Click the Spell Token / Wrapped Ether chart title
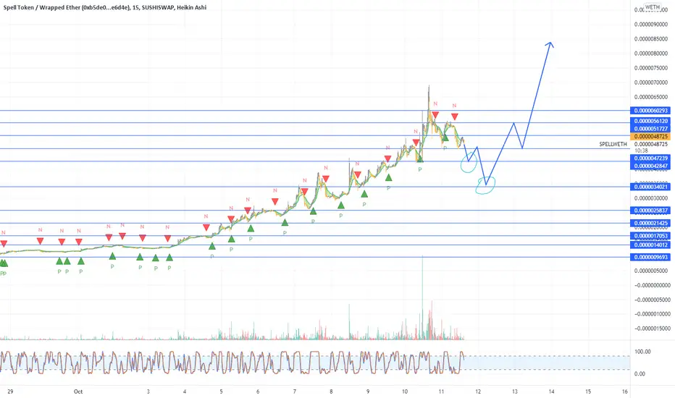This screenshot has height=398, width=675. (x=104, y=7)
